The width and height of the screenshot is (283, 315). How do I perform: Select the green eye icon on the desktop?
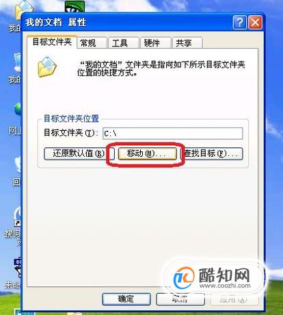[x=75, y=6]
